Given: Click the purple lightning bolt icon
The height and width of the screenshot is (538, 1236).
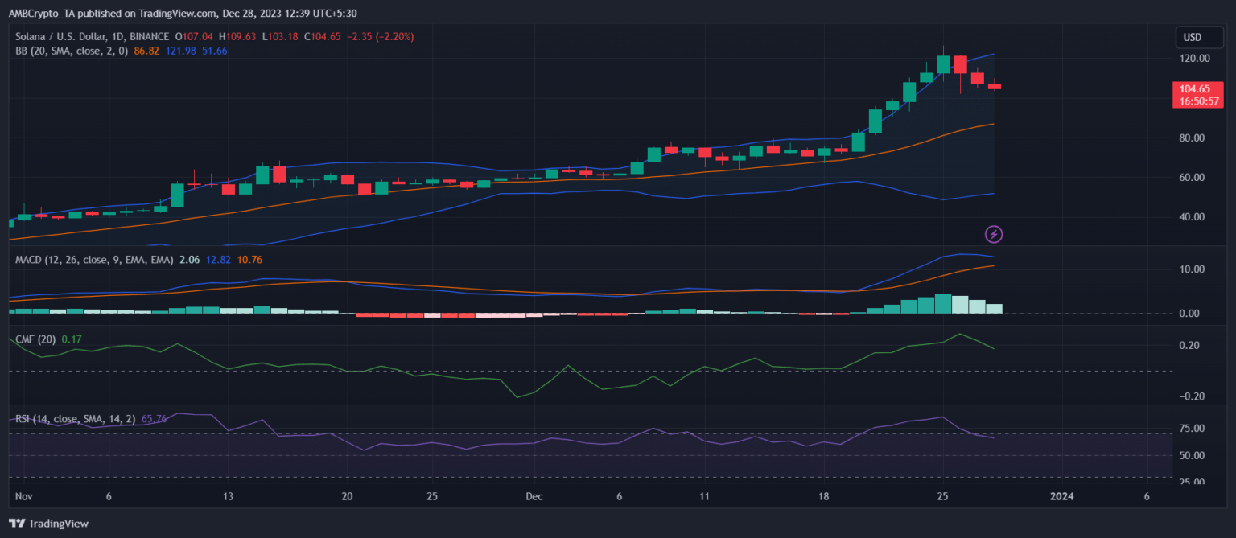Looking at the screenshot, I should pos(994,234).
